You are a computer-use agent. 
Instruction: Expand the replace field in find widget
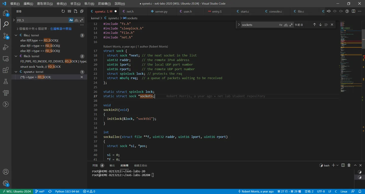tap(239, 25)
